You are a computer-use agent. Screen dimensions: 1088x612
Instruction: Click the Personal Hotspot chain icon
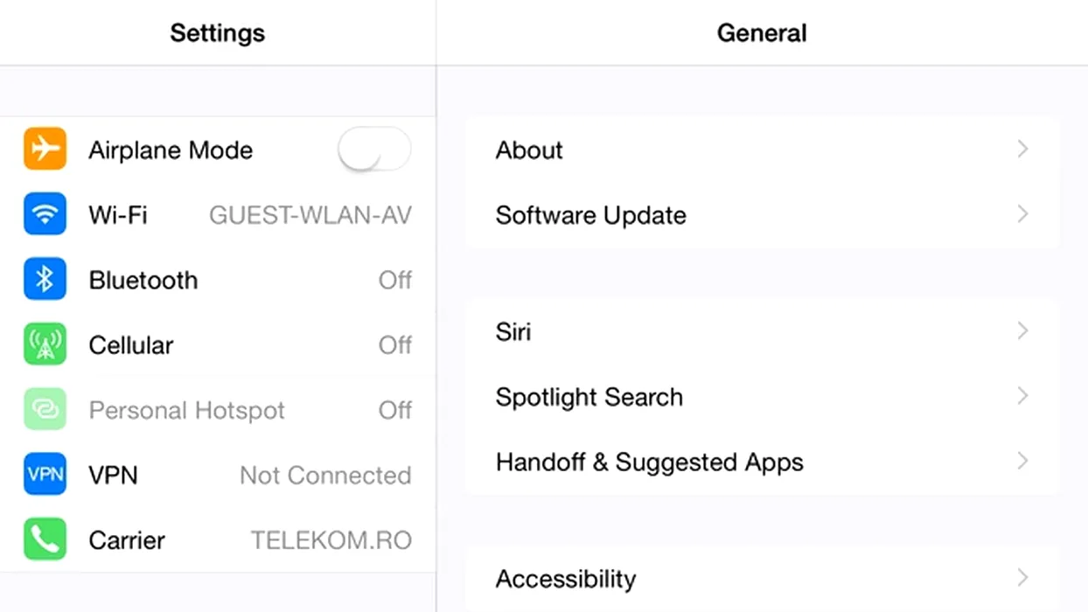pyautogui.click(x=45, y=410)
